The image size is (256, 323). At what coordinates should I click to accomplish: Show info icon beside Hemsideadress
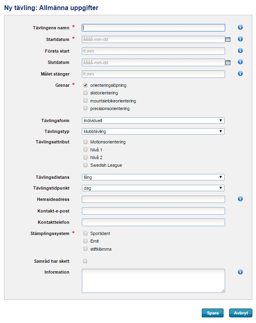240,199
